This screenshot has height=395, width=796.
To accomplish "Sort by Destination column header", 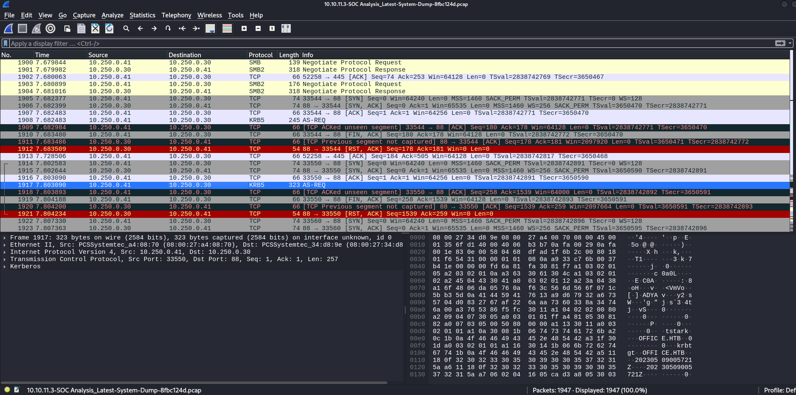I will point(207,55).
